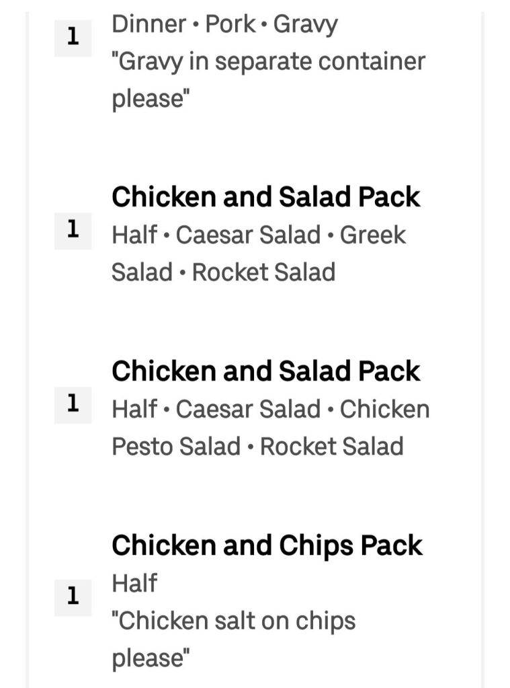The image size is (510, 688).
Task: Click the Salad • Rocket Salad options line
Action: click(x=224, y=272)
